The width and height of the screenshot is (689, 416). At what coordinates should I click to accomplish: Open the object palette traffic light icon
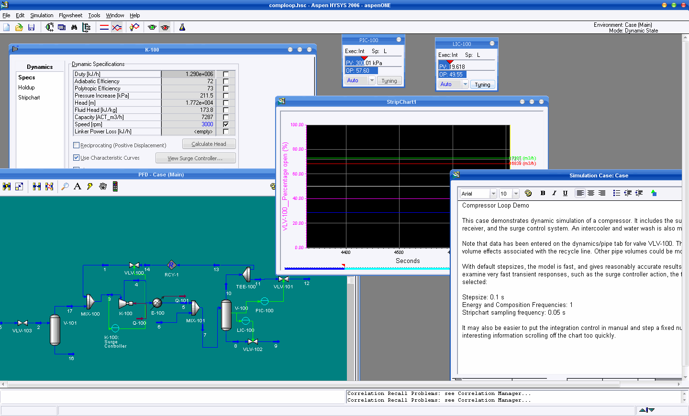(x=115, y=186)
